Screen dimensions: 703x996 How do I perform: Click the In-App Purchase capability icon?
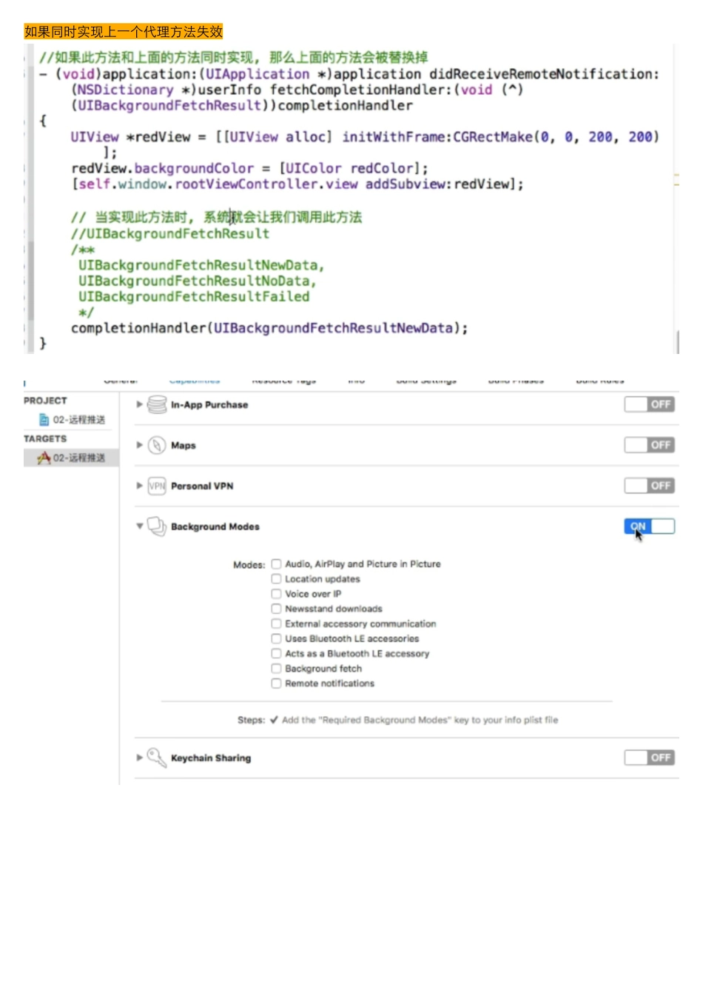tap(157, 404)
